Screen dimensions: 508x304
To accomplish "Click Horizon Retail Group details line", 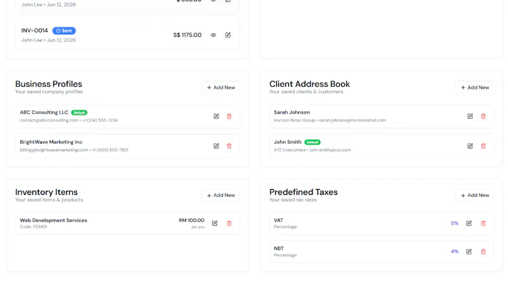I will pyautogui.click(x=330, y=121).
